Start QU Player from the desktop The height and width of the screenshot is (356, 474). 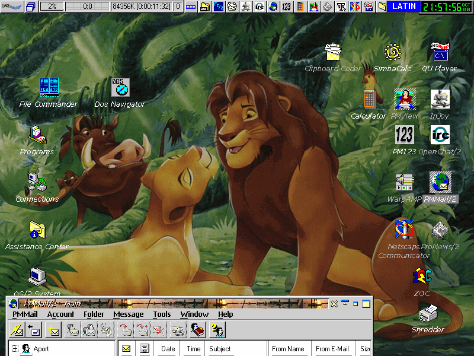pos(440,52)
